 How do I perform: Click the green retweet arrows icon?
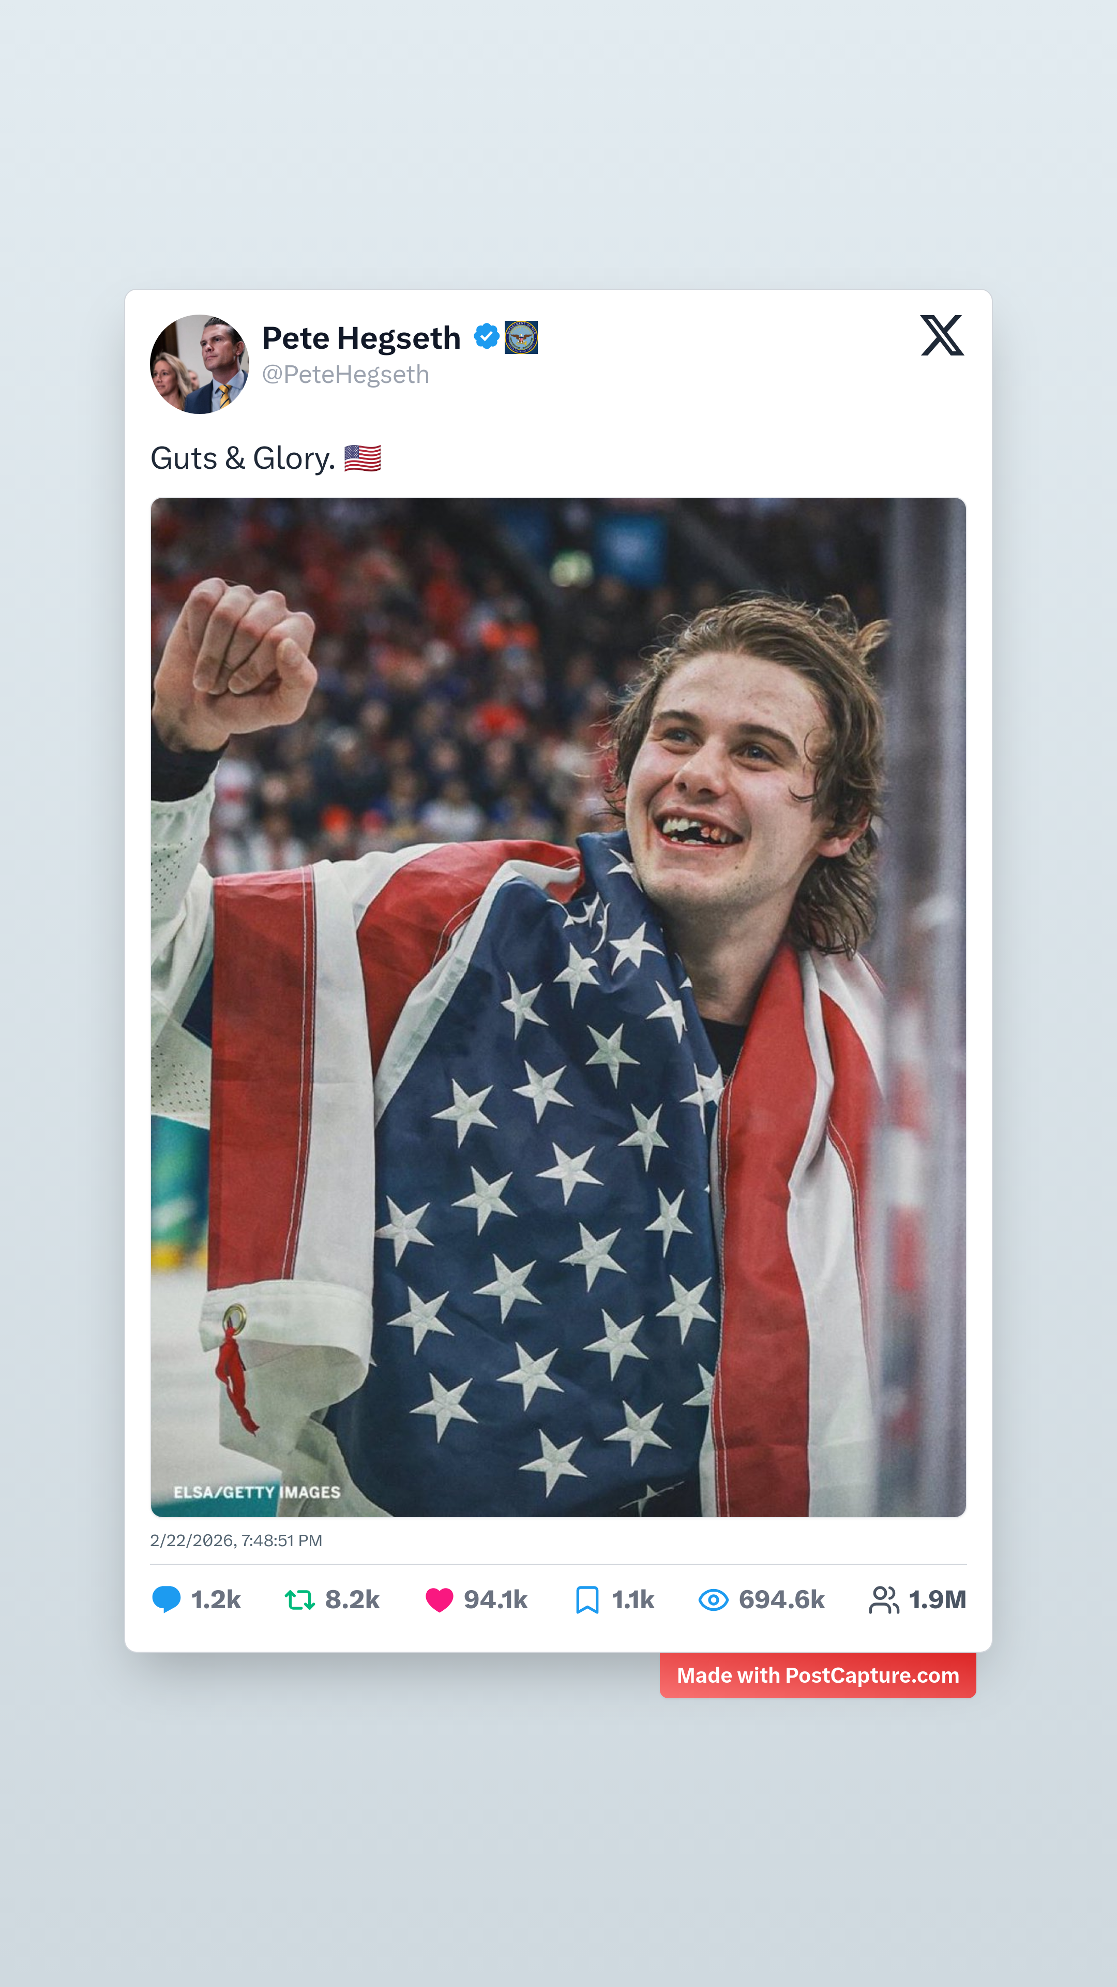tap(300, 1600)
